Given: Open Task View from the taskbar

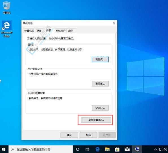Looking at the screenshot, I should point(87,149).
